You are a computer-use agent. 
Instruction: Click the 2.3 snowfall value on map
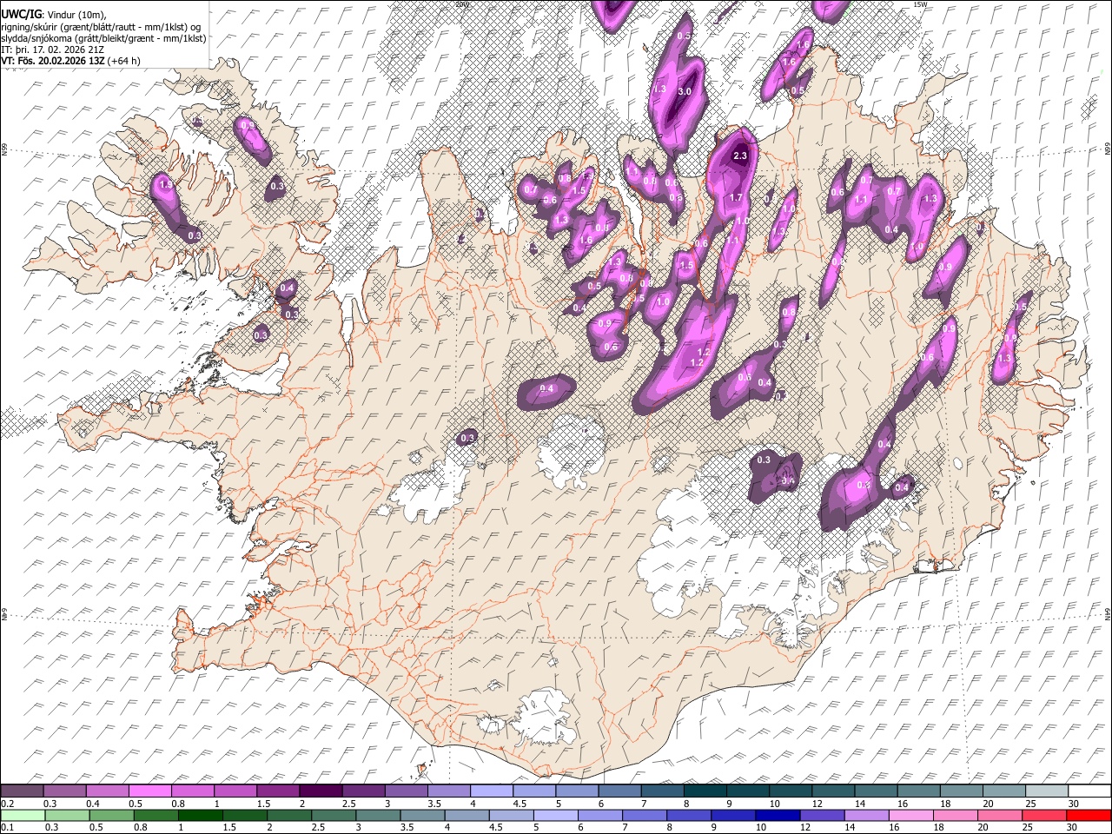pos(740,156)
